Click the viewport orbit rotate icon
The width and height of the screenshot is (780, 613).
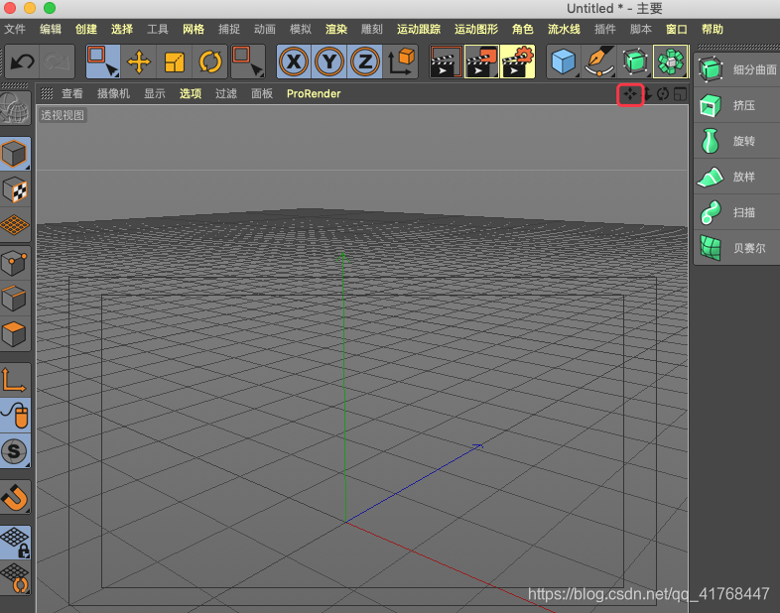(x=663, y=94)
